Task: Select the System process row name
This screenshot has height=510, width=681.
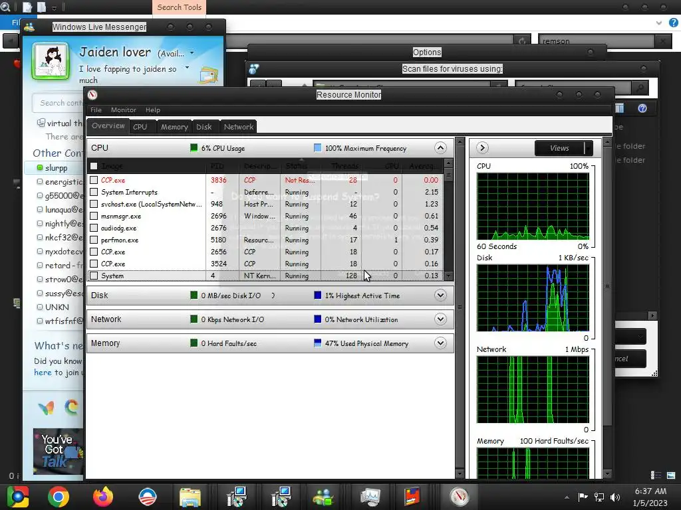Action: tap(112, 276)
